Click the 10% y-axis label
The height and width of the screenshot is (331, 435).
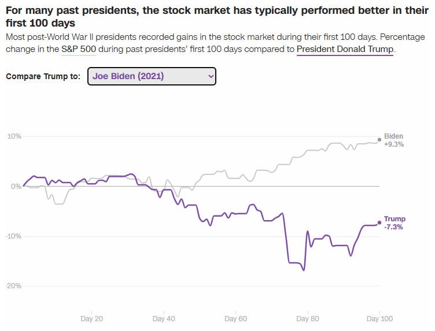tap(14, 136)
